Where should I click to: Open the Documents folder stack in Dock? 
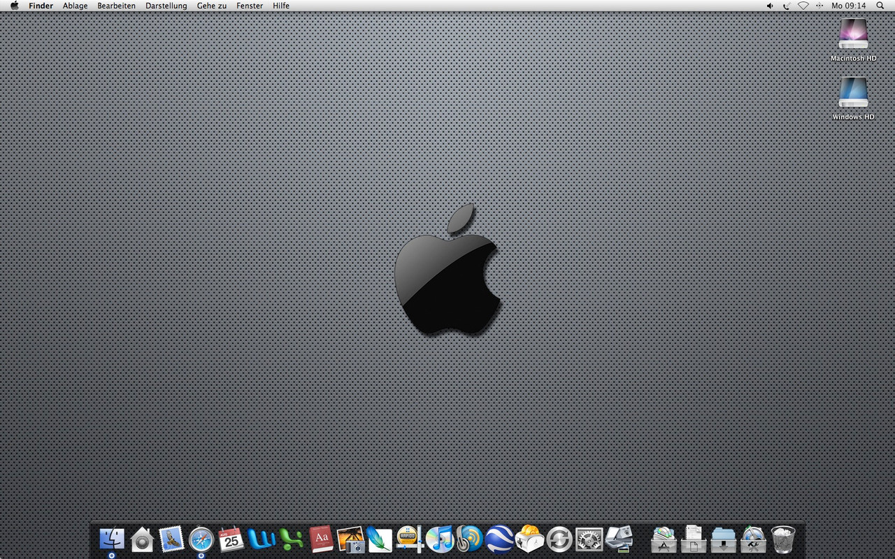[x=694, y=539]
